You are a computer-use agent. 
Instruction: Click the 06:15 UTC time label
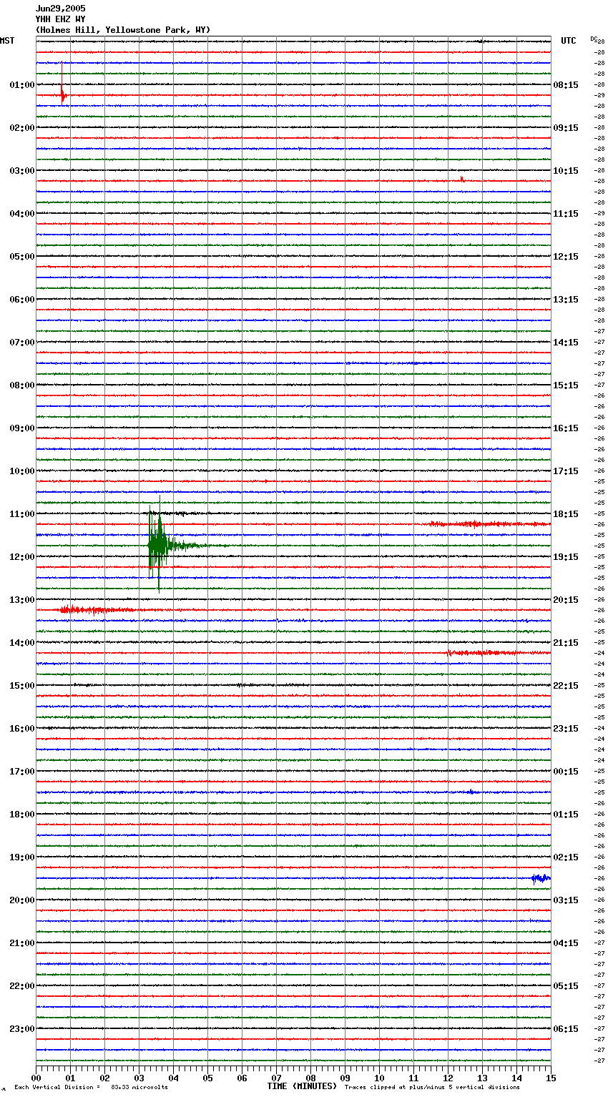[566, 1029]
